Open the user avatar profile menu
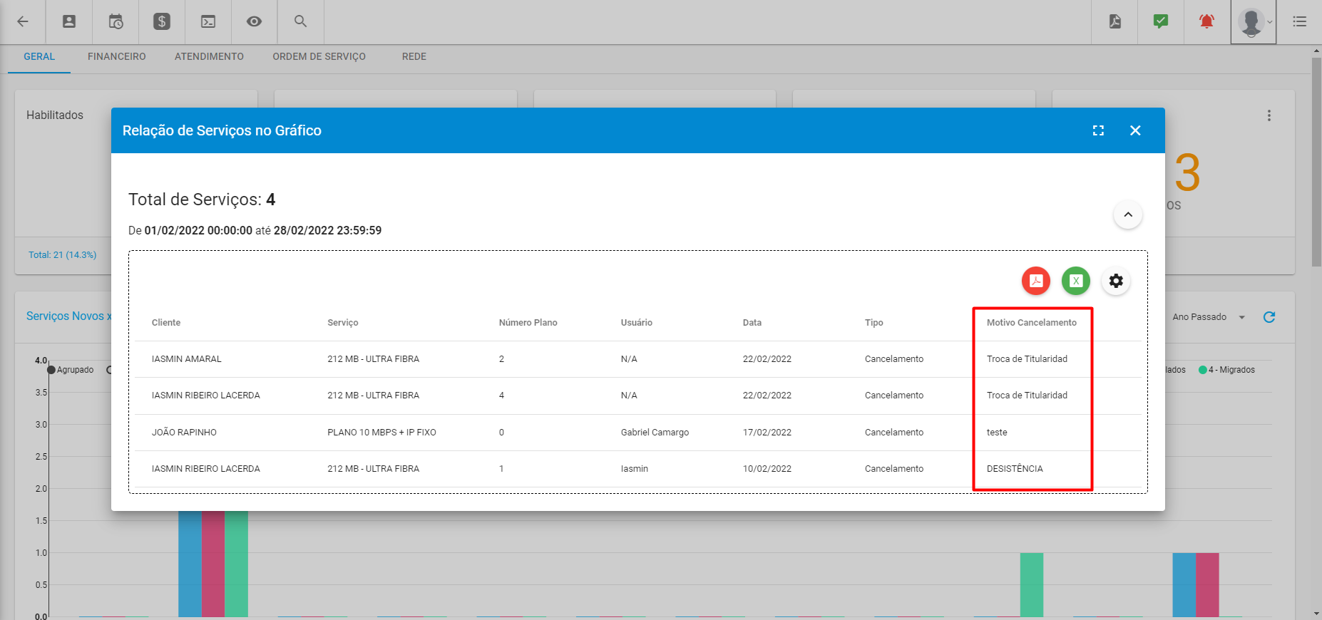Viewport: 1322px width, 620px height. coord(1254,22)
